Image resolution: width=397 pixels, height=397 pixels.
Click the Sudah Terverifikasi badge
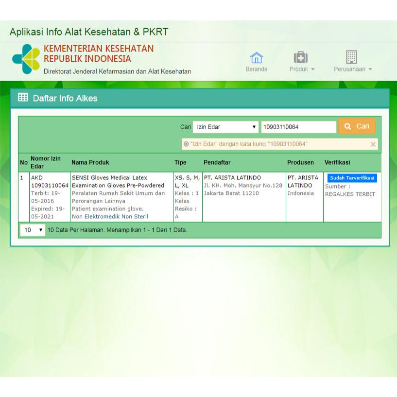pos(352,178)
